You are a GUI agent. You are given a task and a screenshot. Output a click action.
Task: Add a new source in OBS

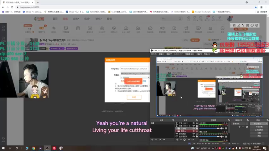(177, 140)
